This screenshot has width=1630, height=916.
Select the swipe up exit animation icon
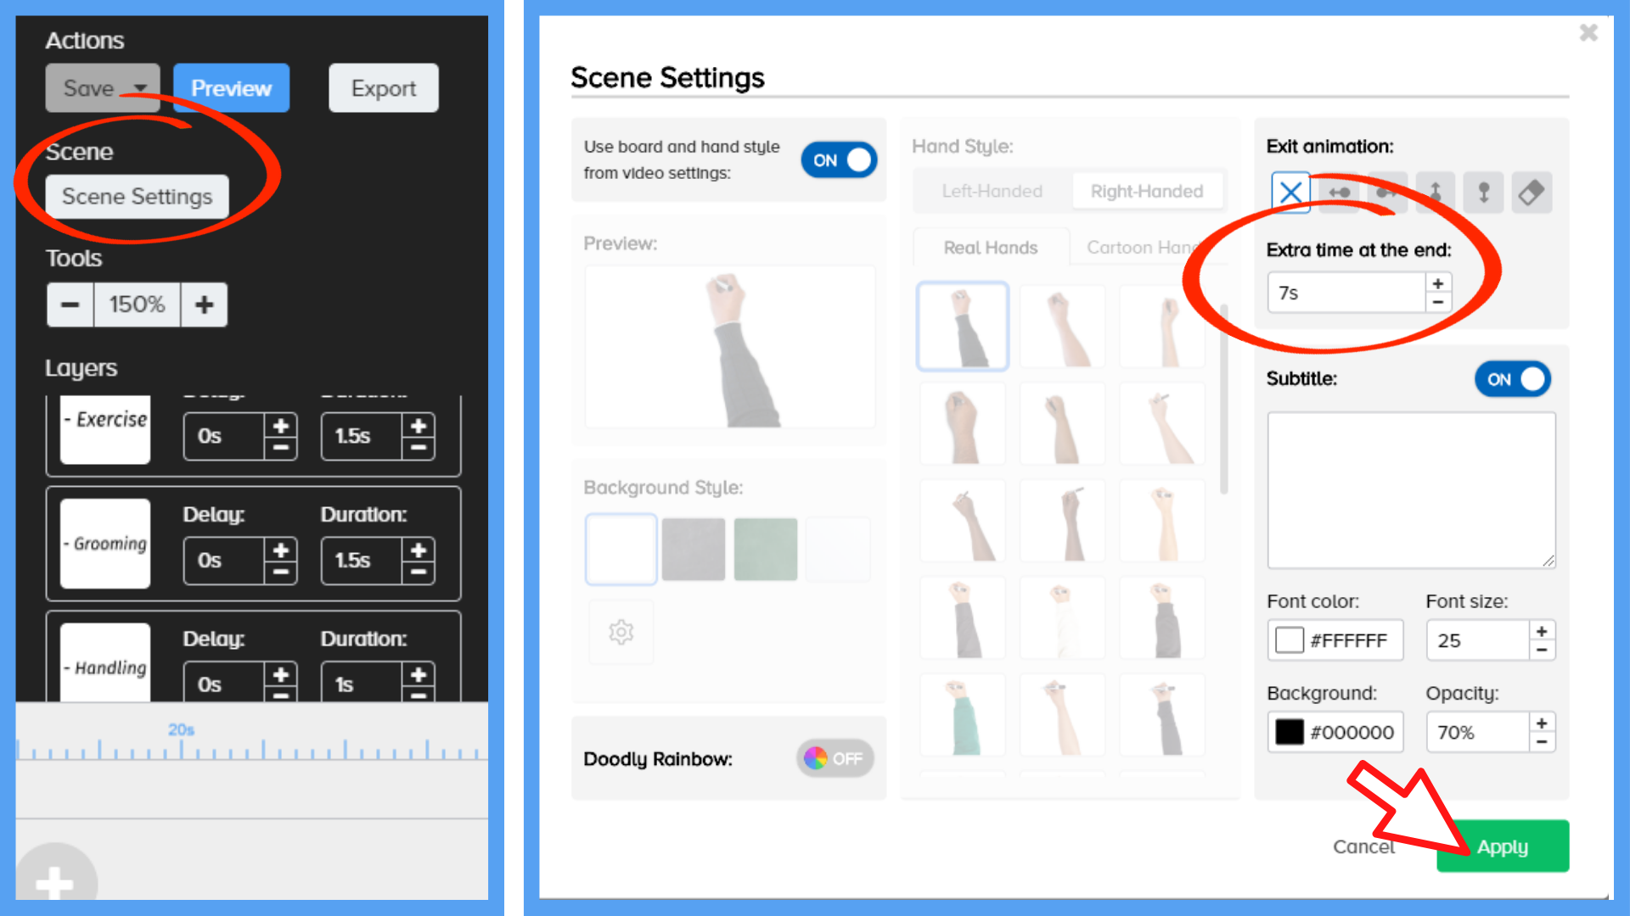[x=1436, y=193]
